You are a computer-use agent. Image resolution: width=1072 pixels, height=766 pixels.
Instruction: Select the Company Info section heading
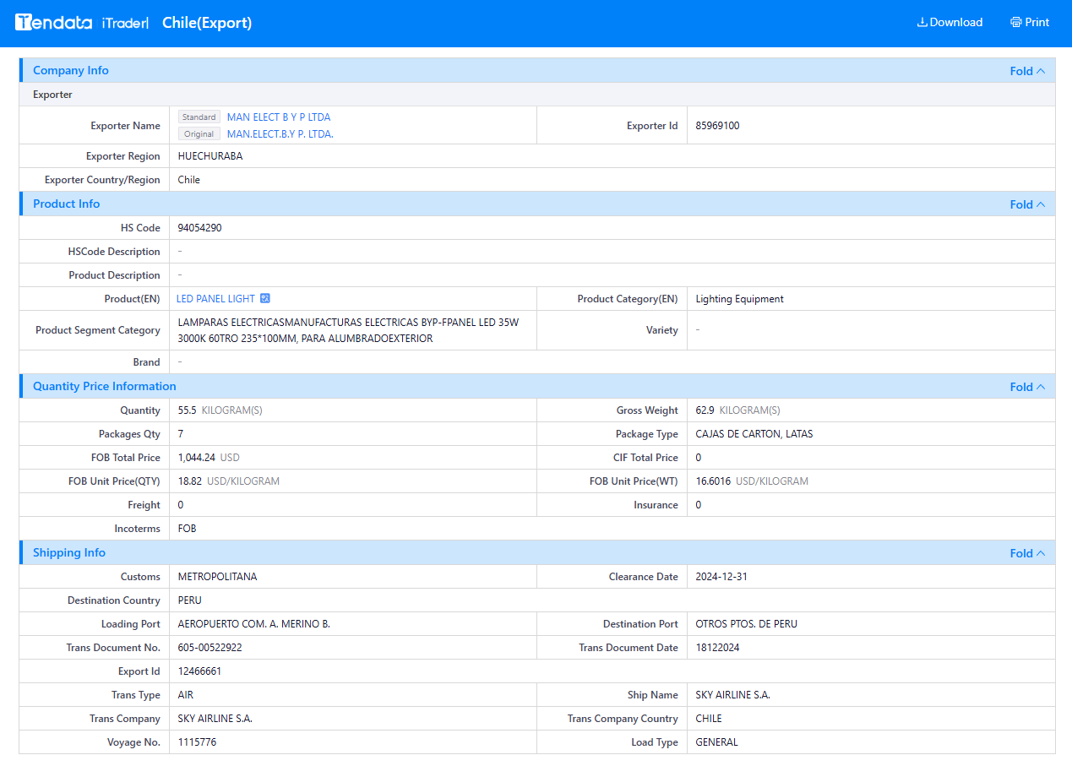(71, 70)
